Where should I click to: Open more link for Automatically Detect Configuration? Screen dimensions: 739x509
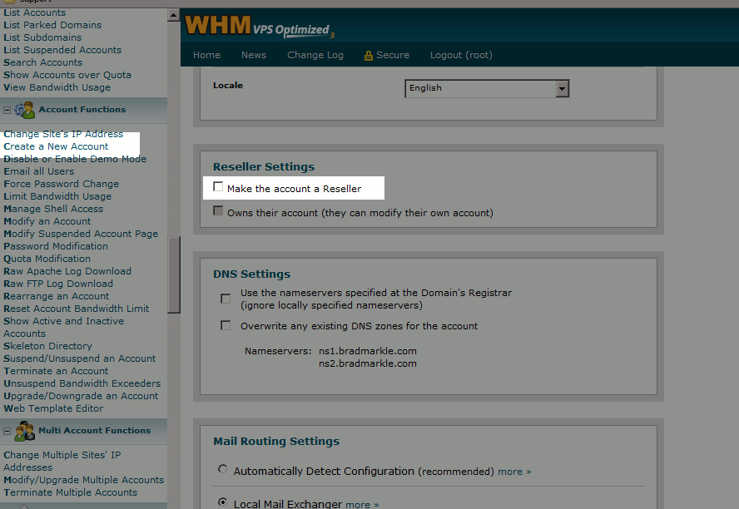[514, 472]
